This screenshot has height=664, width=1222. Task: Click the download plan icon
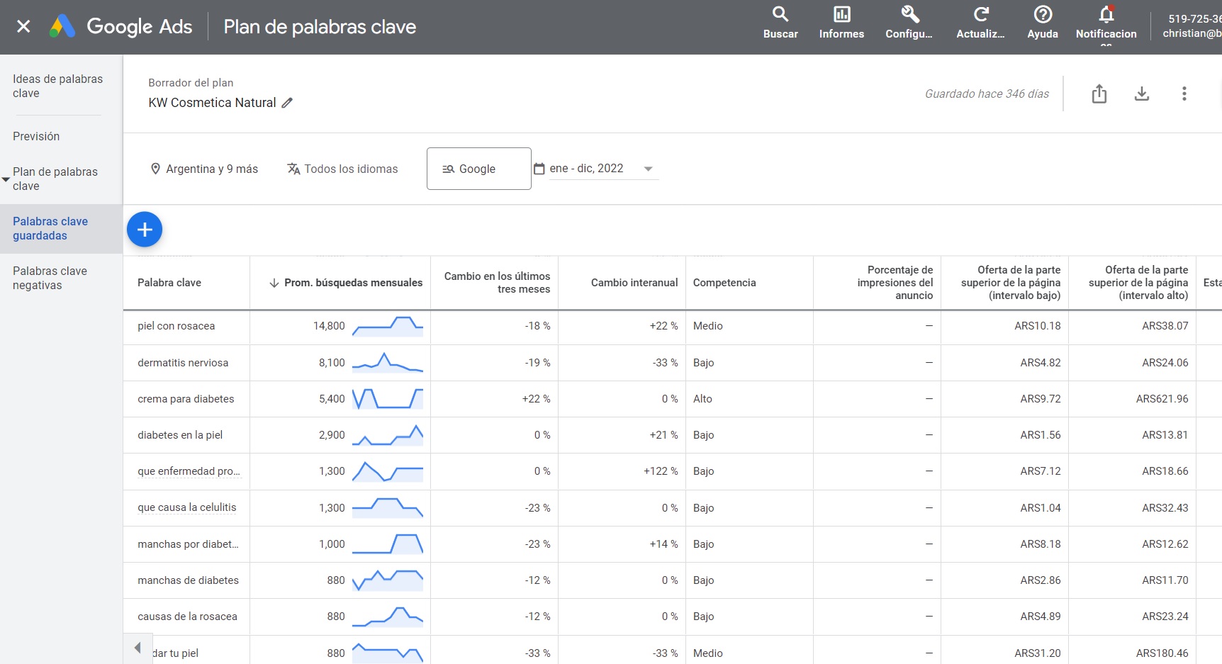[1141, 93]
